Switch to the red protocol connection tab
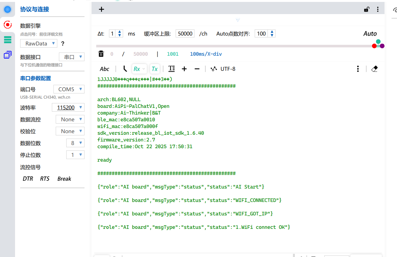Viewport: 397px width, 257px height. [7, 25]
